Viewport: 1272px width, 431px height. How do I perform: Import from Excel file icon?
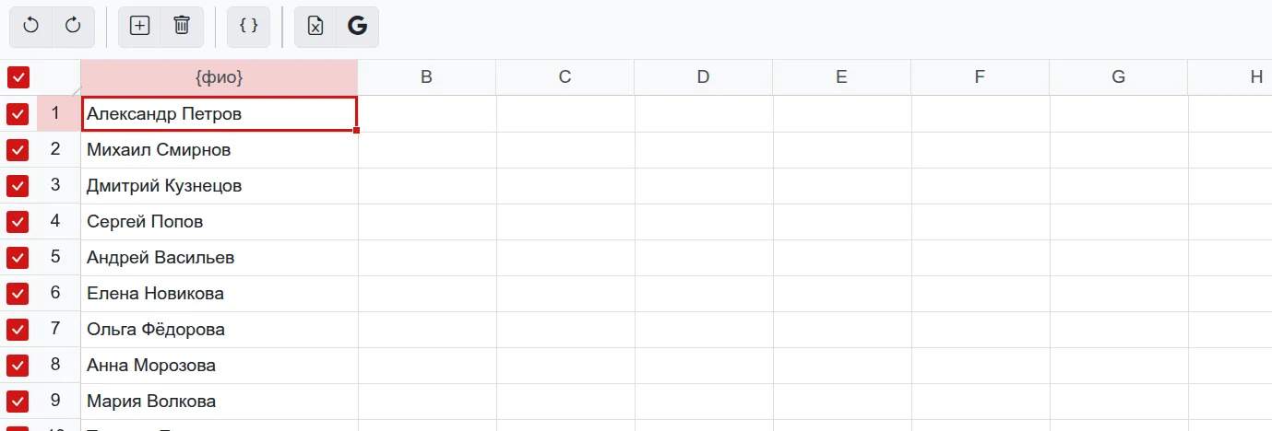coord(315,26)
